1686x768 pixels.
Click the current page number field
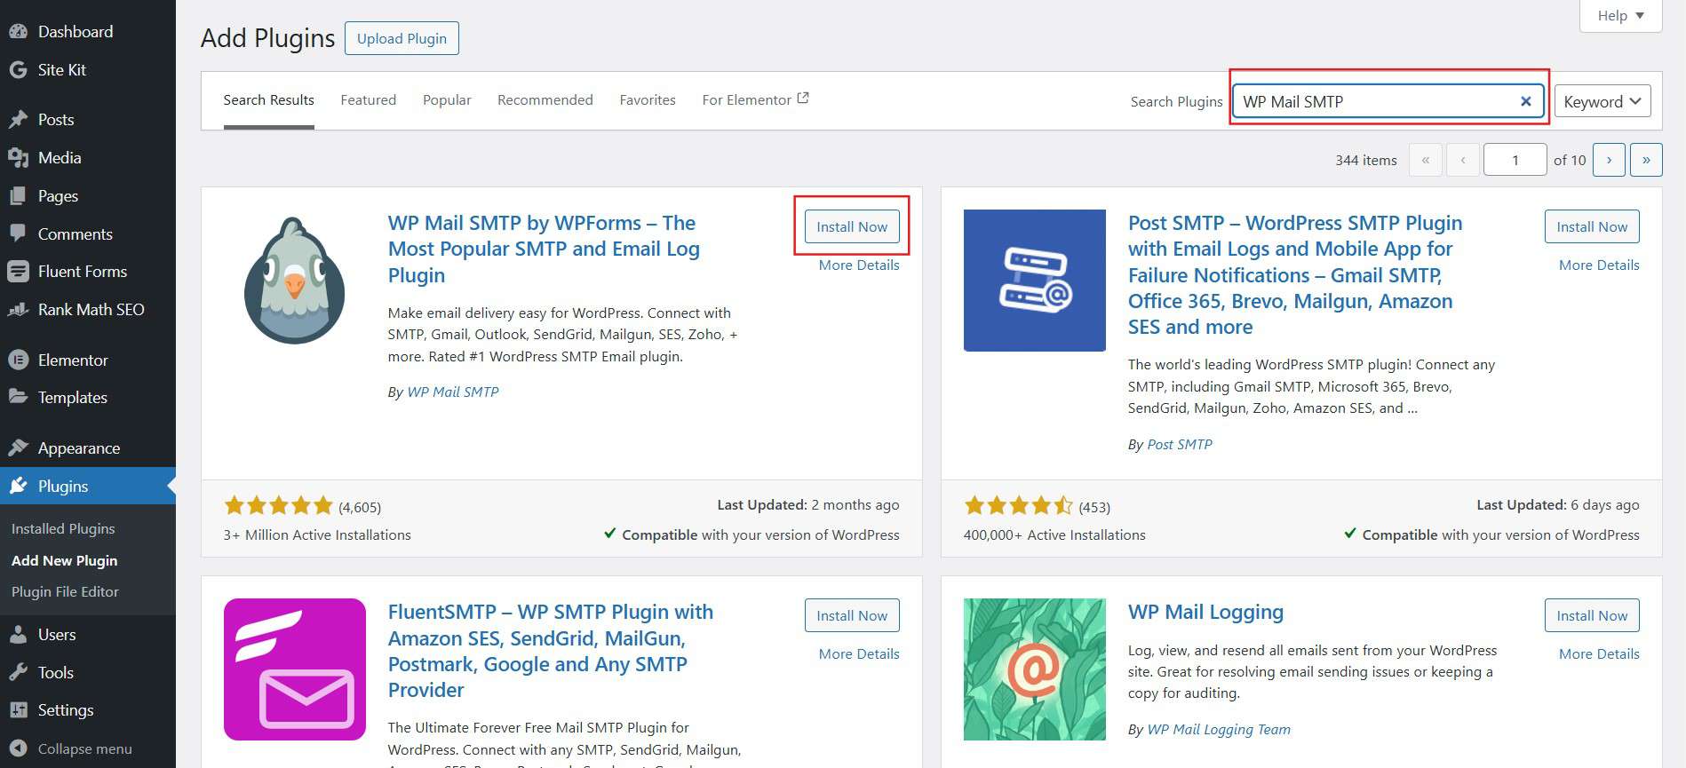pyautogui.click(x=1515, y=160)
